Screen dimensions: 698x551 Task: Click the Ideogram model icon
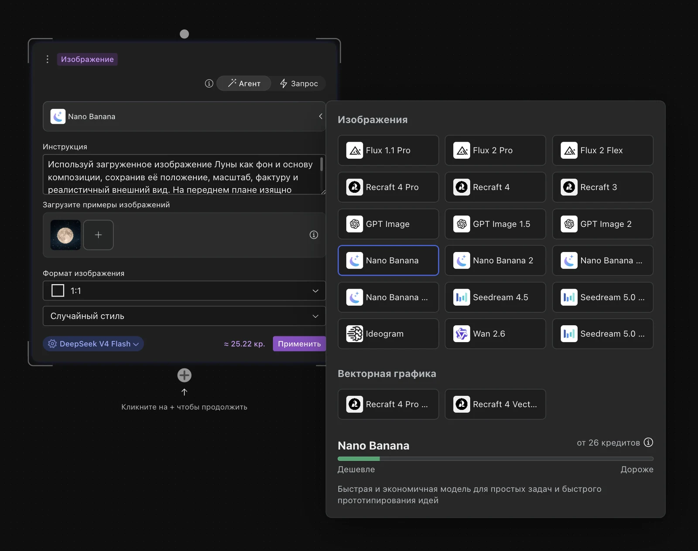[x=355, y=334]
